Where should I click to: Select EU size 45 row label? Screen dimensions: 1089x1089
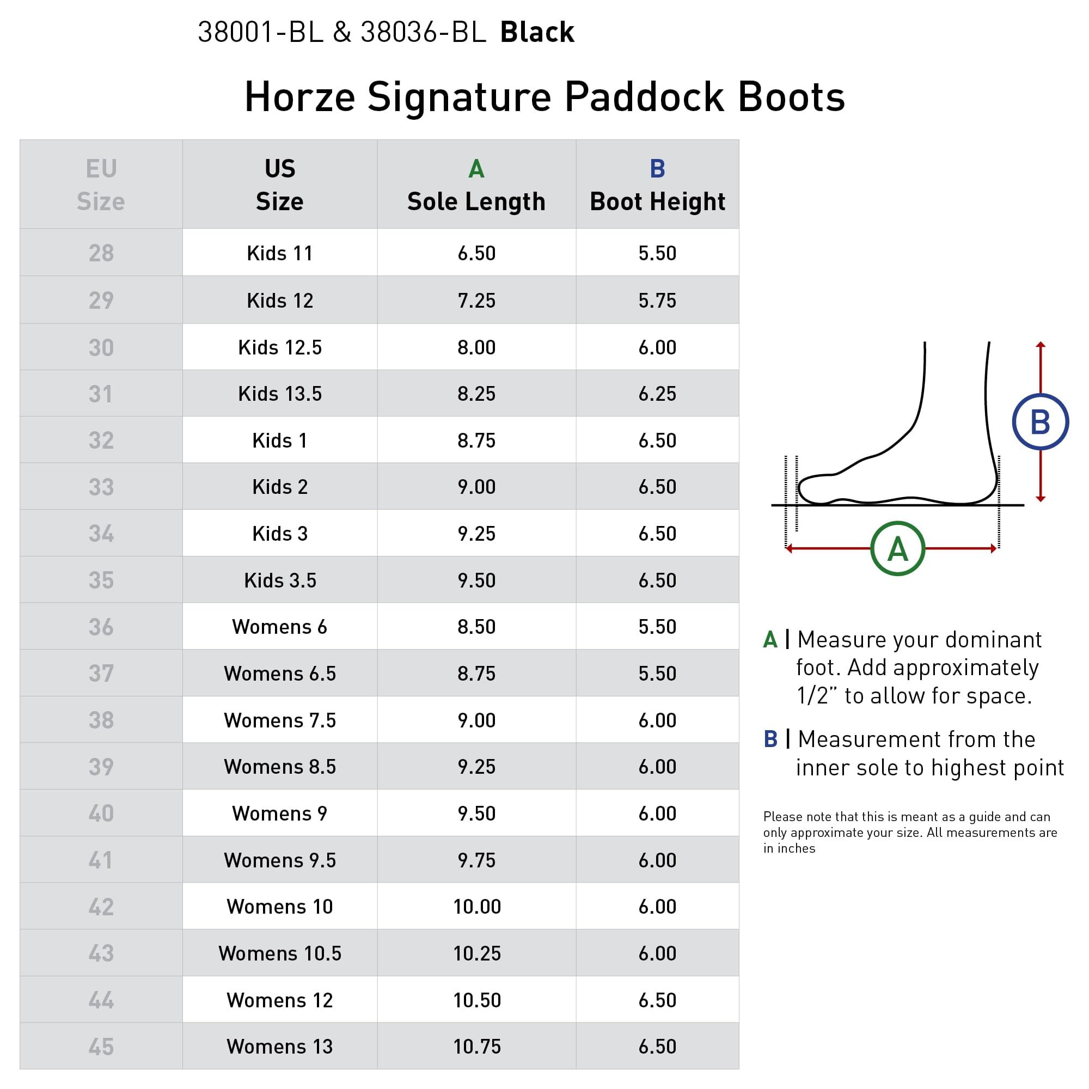[101, 1046]
